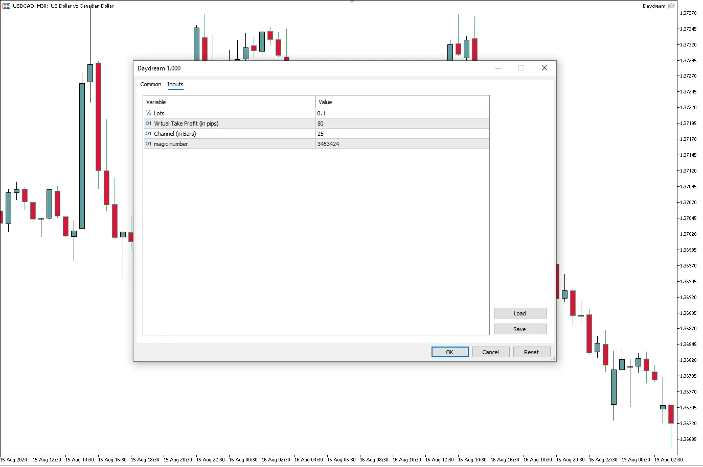Image resolution: width=703 pixels, height=467 pixels.
Task: Click the Daydream expert advisor hat icon
Action: click(671, 6)
